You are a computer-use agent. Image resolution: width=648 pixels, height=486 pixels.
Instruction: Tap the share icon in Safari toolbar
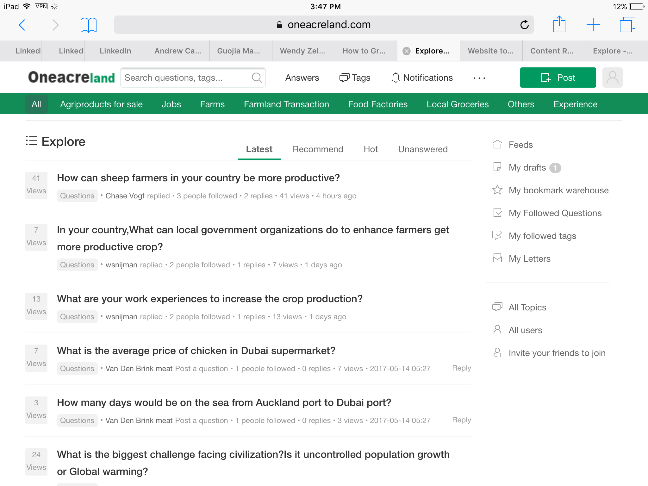pos(559,24)
